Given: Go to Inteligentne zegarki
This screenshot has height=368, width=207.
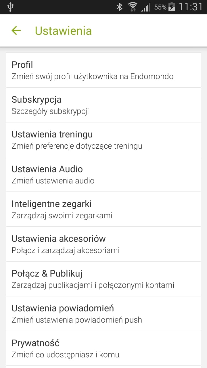Looking at the screenshot, I should [x=103, y=209].
